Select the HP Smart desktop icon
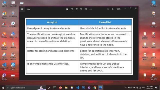Image resolution: width=160 pixels, height=90 pixels. (x=153, y=4)
